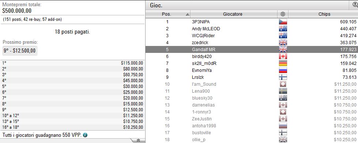This screenshot has height=143, width=358.
Task: Click the next prize 9° - $12.500,00 box
Action: [20, 51]
